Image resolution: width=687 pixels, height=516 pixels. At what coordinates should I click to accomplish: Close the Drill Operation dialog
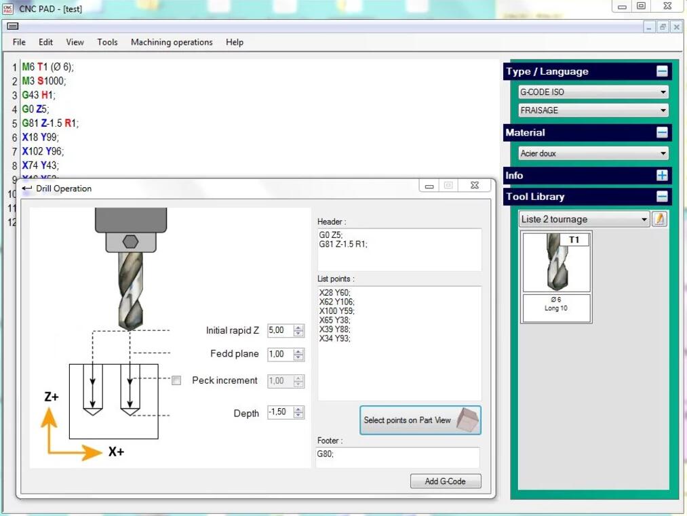coord(475,185)
